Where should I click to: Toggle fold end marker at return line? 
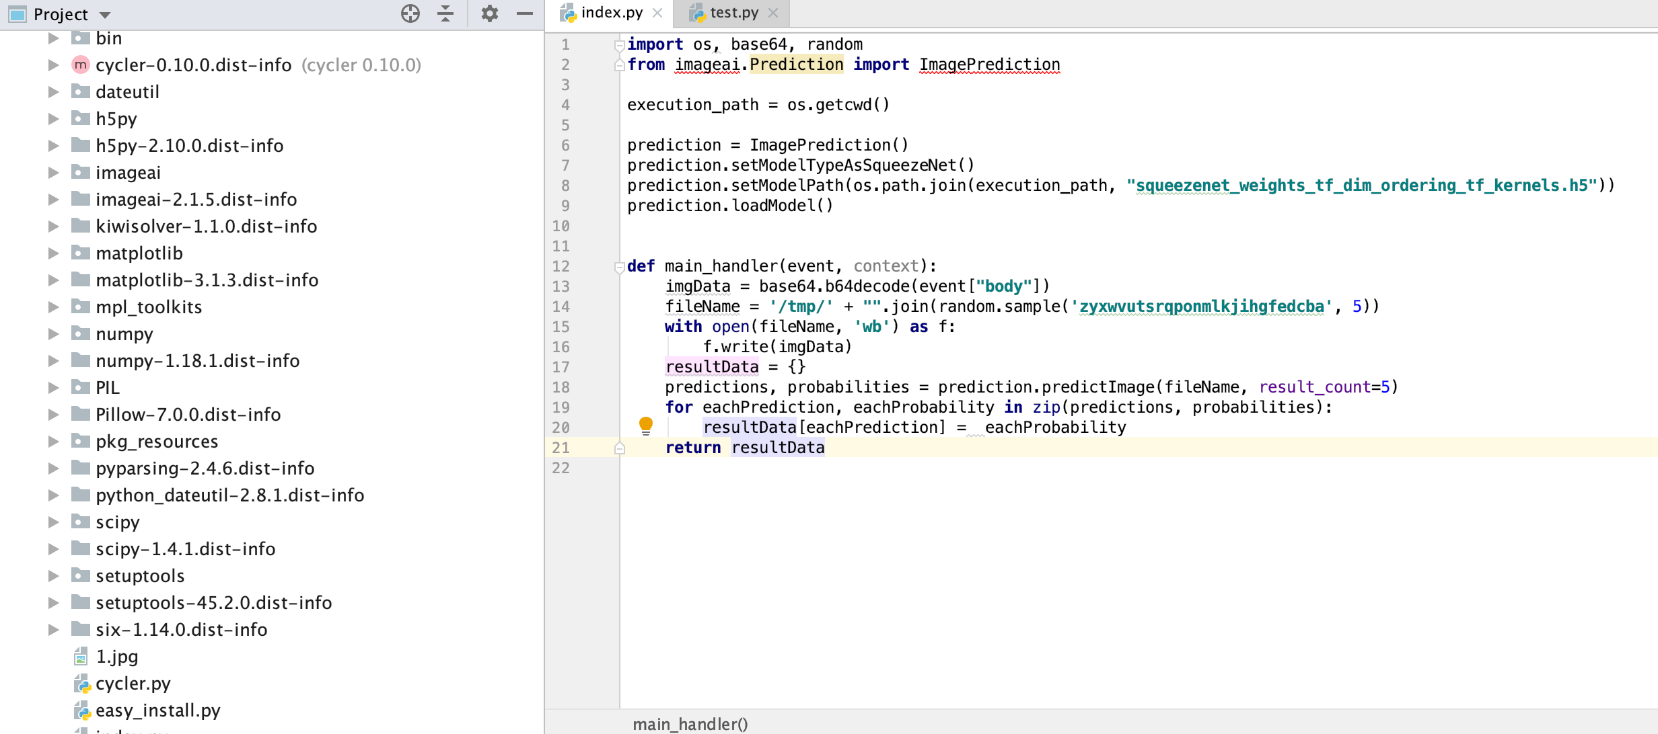tap(619, 448)
